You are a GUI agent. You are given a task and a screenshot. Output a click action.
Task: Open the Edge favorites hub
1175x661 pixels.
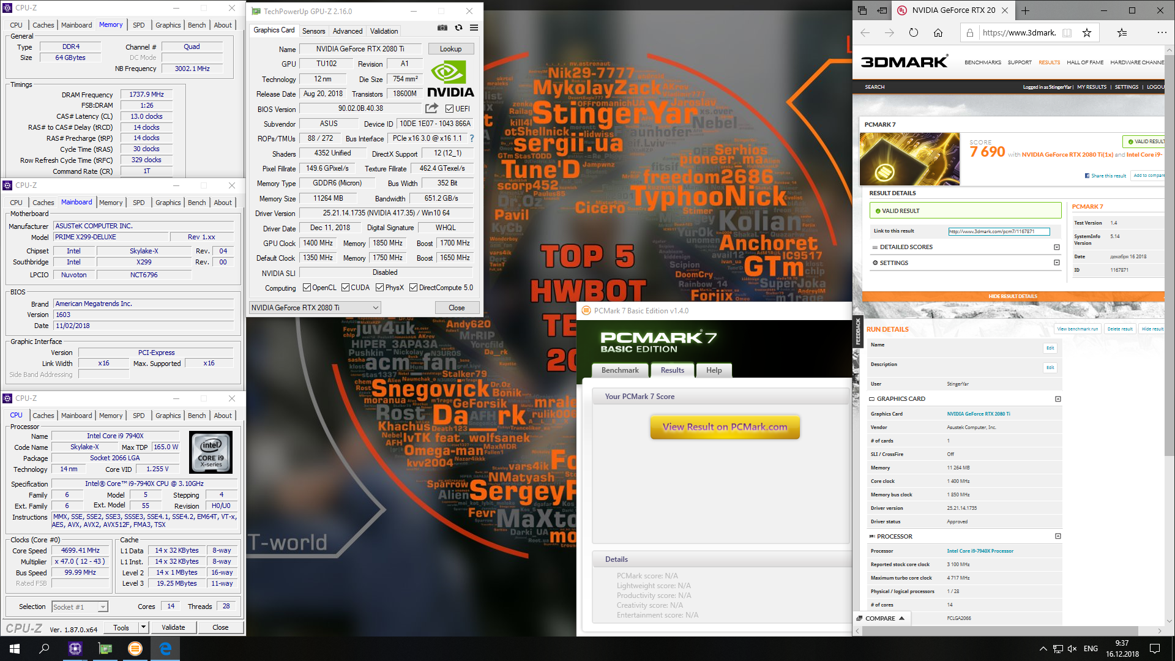coord(1122,33)
